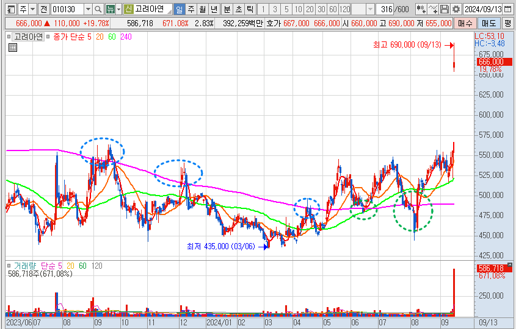Click the ask price 667,000
Image resolution: width=516 pixels, height=329 pixels.
tap(297, 23)
